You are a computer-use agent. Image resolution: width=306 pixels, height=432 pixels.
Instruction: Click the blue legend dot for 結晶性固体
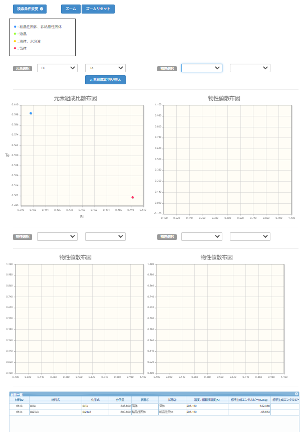point(16,26)
